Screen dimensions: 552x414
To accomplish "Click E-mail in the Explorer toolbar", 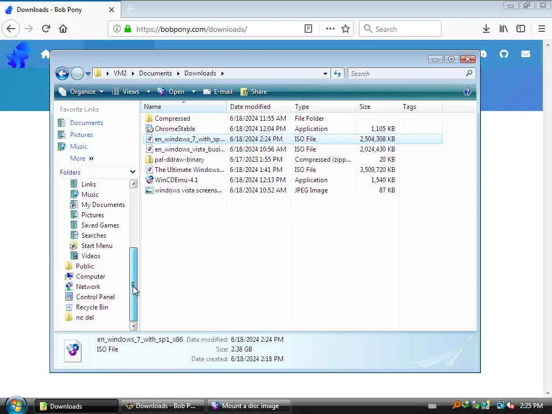I will click(218, 92).
